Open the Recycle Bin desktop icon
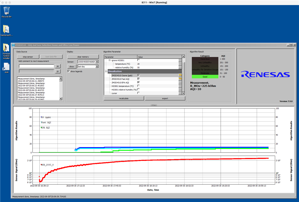 (x=6, y=12)
